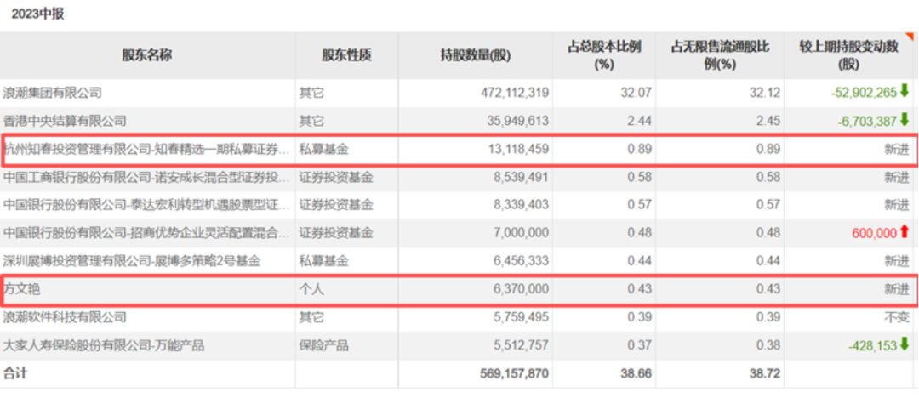
Task: Click holdings value 5,759,495
Action: click(x=519, y=317)
